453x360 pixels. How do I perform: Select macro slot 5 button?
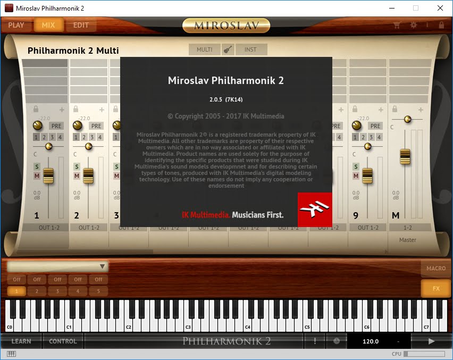tap(98, 291)
